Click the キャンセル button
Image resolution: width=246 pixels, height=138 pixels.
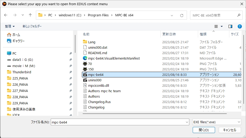(x=230, y=130)
